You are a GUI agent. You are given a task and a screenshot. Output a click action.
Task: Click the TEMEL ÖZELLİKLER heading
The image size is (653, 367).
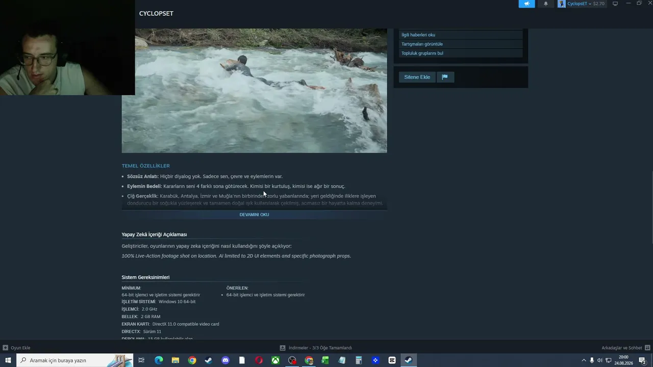coord(145,166)
